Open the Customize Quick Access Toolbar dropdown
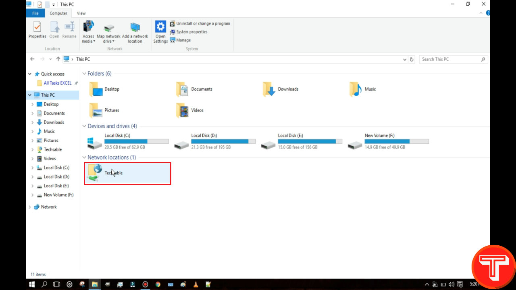This screenshot has width=516, height=290. 54,4
